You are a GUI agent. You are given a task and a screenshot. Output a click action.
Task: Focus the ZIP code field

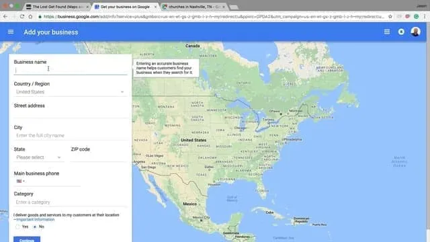point(99,157)
